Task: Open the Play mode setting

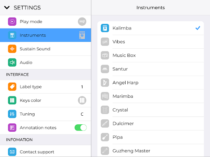Action: coord(46,22)
